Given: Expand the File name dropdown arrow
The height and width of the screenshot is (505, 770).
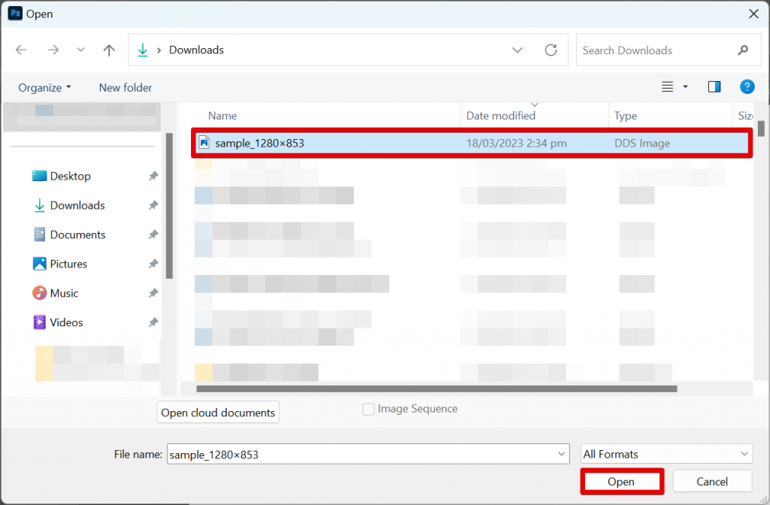Looking at the screenshot, I should click(561, 454).
